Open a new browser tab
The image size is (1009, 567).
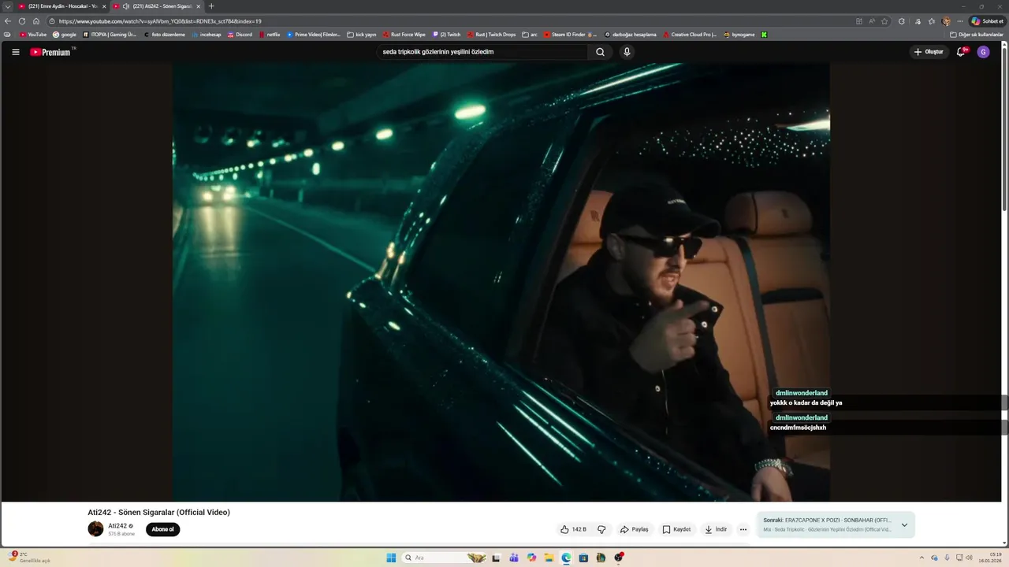pos(211,6)
